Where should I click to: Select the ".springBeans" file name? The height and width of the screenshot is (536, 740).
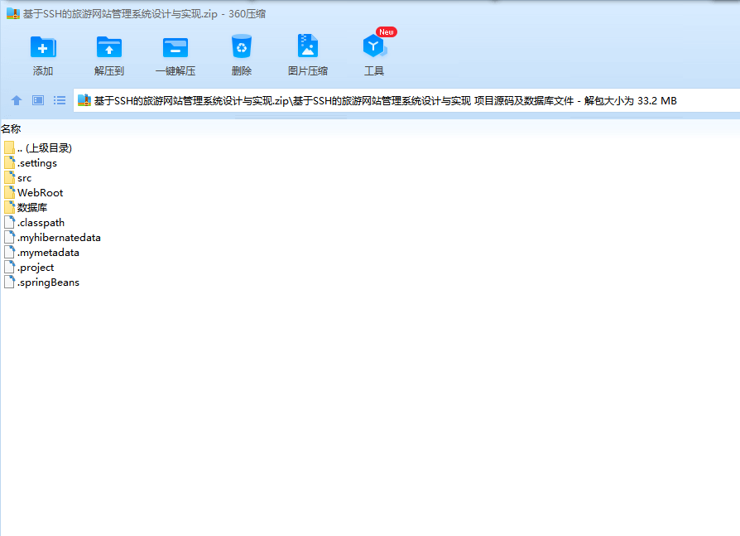coord(48,282)
